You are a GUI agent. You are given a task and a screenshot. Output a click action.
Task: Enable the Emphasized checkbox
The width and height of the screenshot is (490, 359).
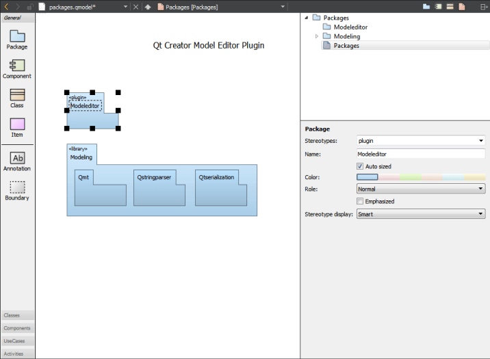(360, 201)
